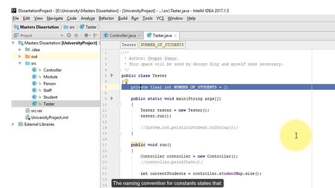Click Masters Dissertation breadcrumb in navigation bar
Screen dimensions: 335x188
coord(36,27)
